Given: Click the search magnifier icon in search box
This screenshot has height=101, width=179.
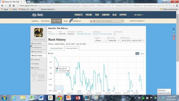Looking at the screenshot, I should (x=122, y=21).
